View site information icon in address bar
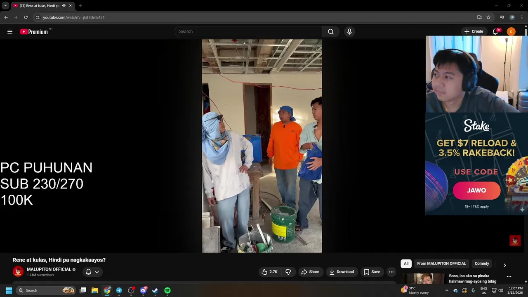This screenshot has width=528, height=297. pos(38,17)
